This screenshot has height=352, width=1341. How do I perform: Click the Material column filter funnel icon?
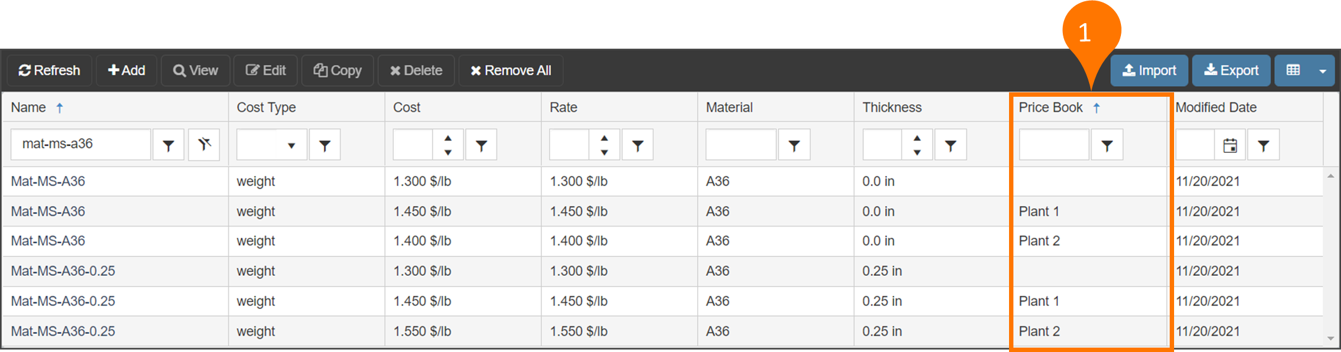click(x=794, y=145)
